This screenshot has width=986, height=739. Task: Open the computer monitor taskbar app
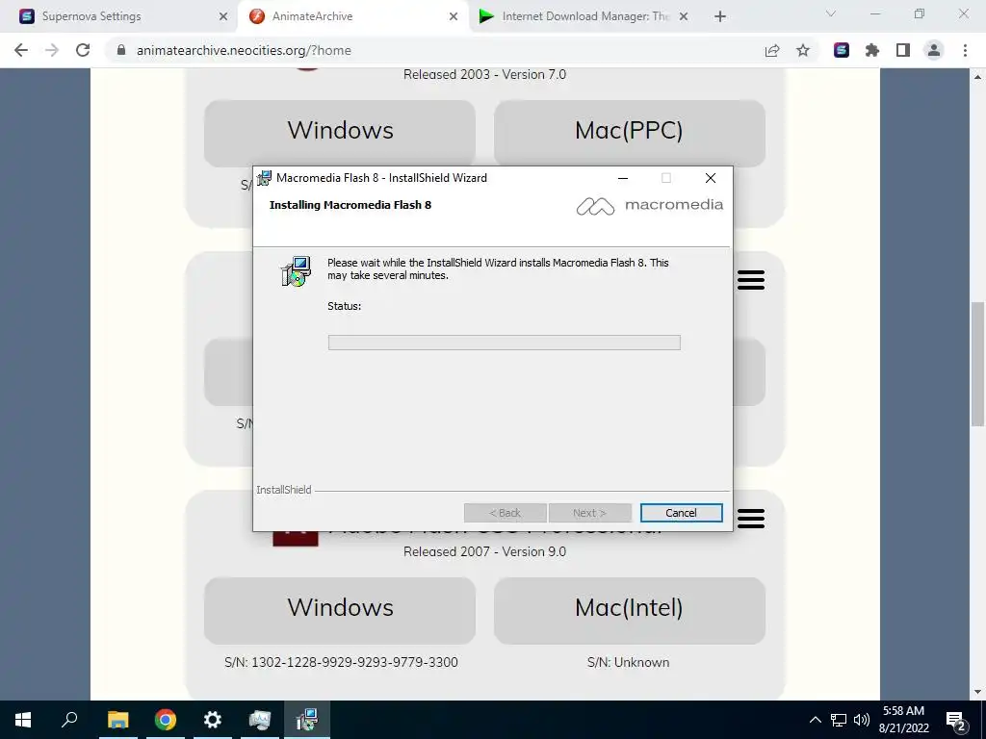point(259,720)
